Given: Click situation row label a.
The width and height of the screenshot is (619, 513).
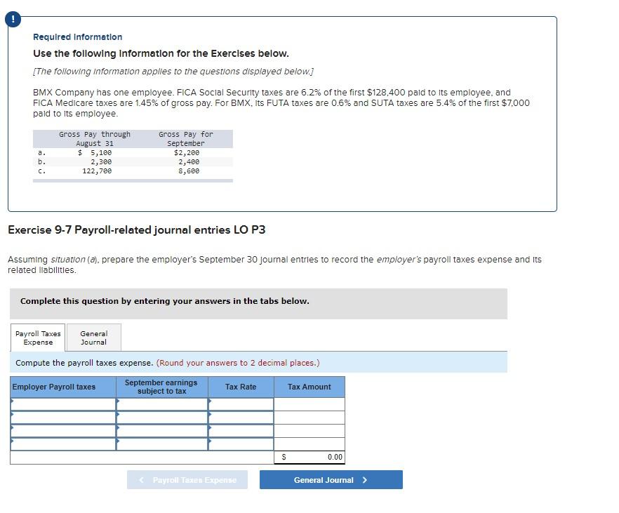Looking at the screenshot, I should (x=42, y=152).
